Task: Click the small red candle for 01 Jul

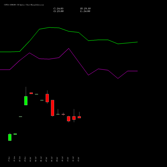Action: [x=31, y=93]
